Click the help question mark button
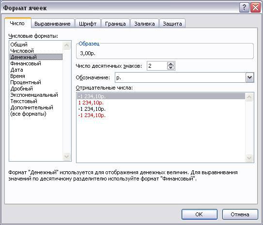The image size is (263, 225). 244,8
